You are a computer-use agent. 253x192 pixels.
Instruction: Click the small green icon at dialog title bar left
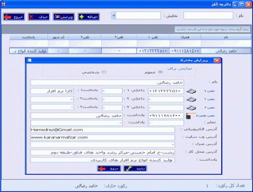pos(29,60)
